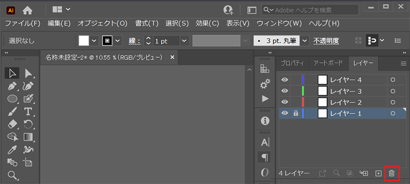Expand panels with right double arrow
The height and width of the screenshot is (184, 410).
click(405, 53)
